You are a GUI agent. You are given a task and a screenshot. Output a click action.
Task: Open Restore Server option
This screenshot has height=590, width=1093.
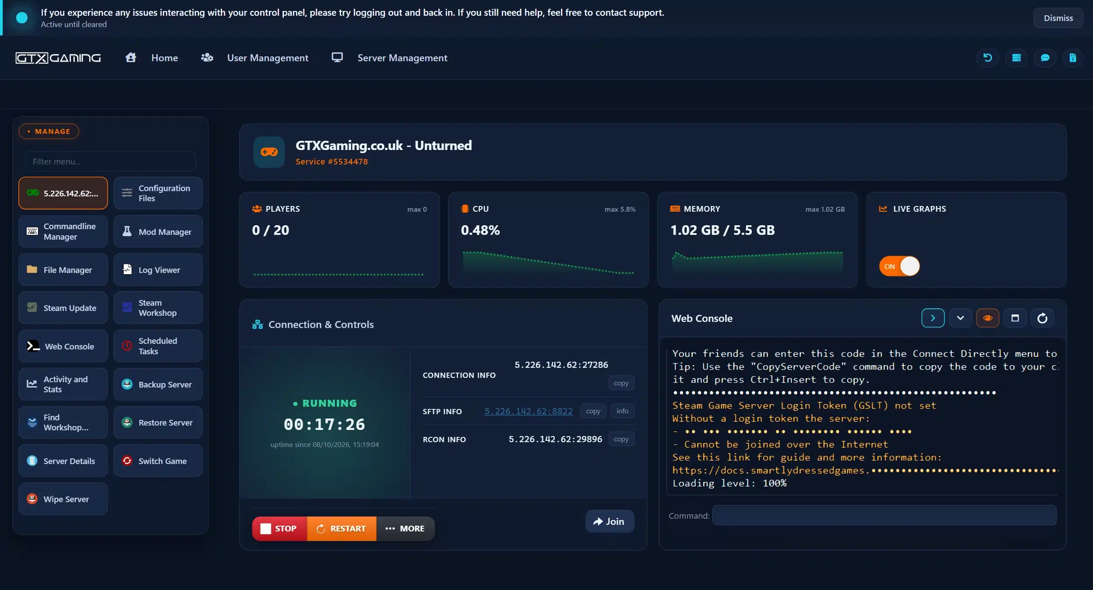158,422
